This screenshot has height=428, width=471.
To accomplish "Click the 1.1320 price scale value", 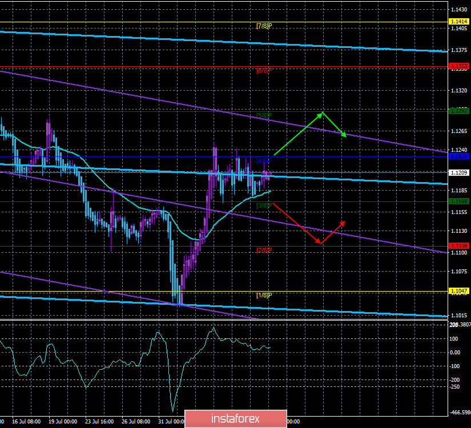I will pyautogui.click(x=459, y=90).
